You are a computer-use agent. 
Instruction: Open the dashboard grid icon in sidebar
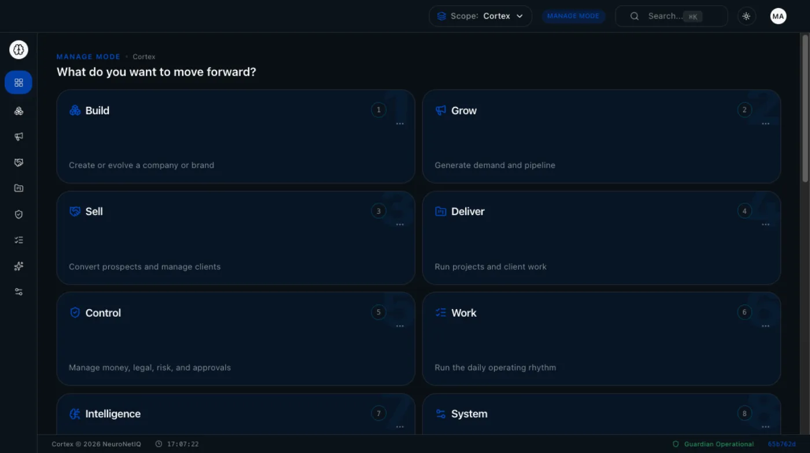19,83
